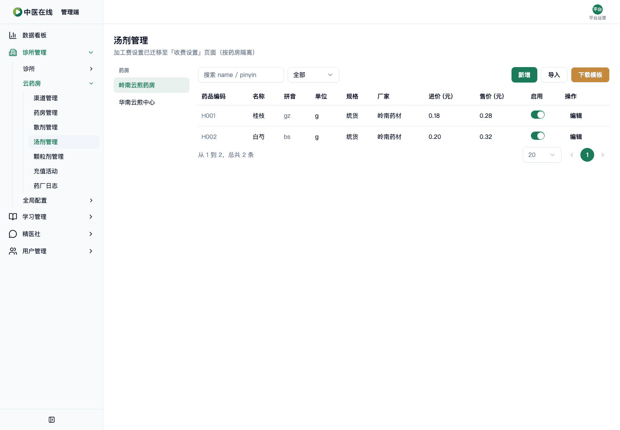Expand the 用户管理 menu chevron
The image size is (620, 430).
click(91, 251)
